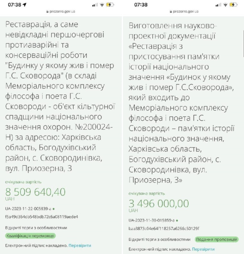Tap the cellular signal icon in the left phone's status bar

tap(94, 5)
